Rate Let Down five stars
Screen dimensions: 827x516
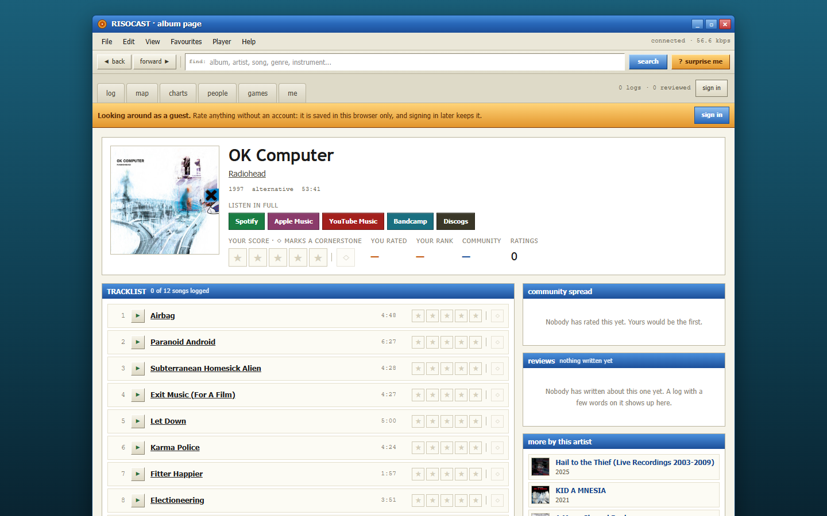point(476,421)
